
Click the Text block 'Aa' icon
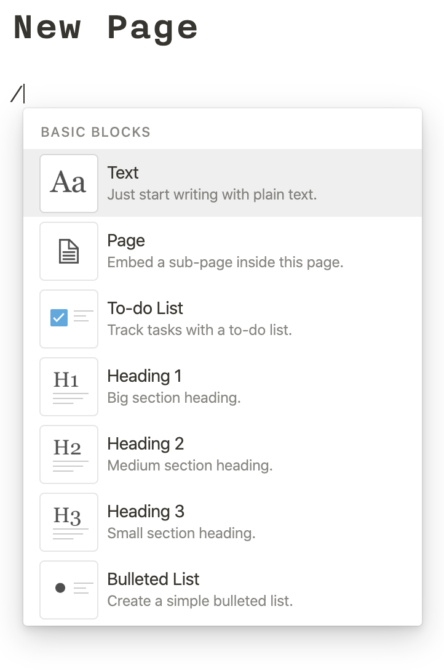[x=69, y=183]
